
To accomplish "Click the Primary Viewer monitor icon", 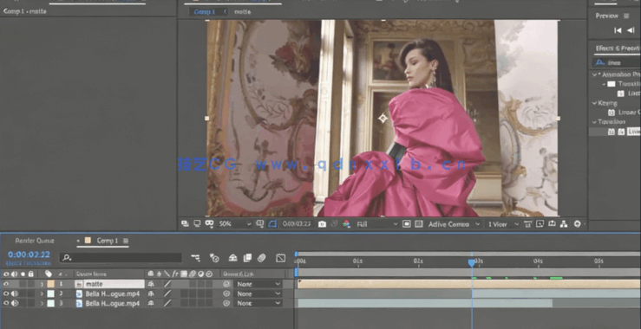I will pyautogui.click(x=197, y=223).
